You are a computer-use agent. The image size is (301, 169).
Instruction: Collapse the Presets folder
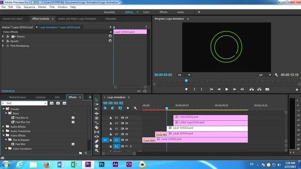point(4,108)
